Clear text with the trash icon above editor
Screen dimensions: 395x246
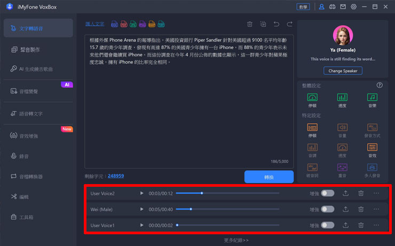pos(250,24)
